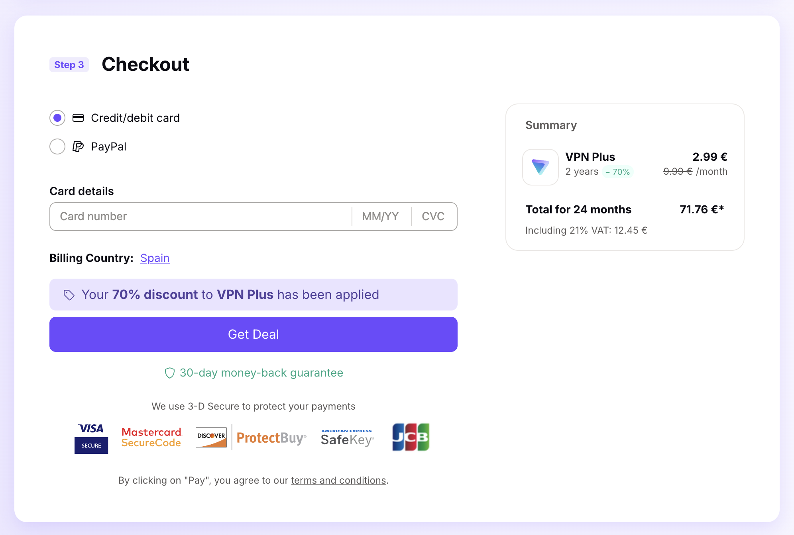Click the shield icon next to money-back guarantee

[170, 373]
